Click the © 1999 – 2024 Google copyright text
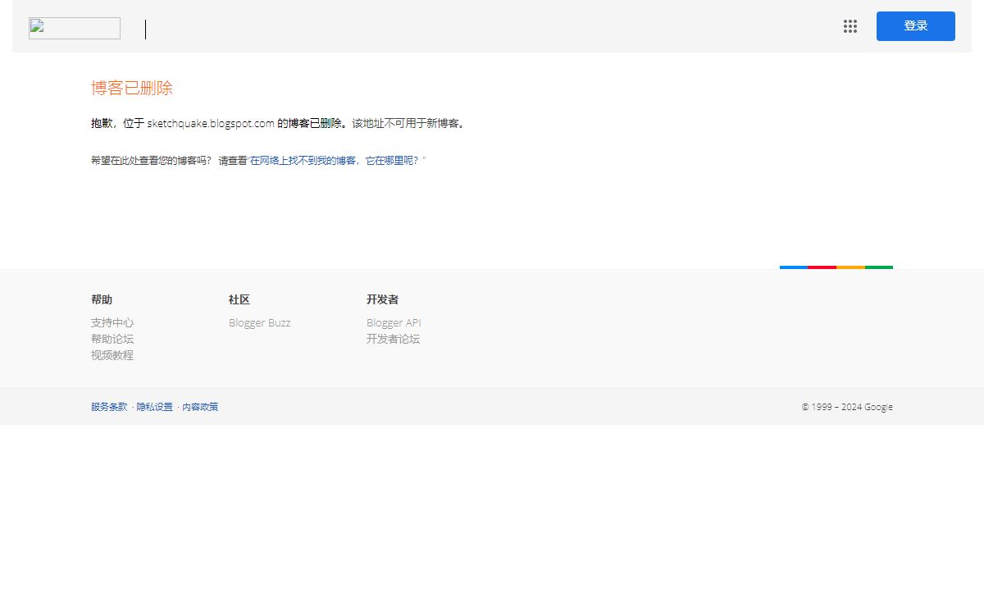984x607 pixels. pyautogui.click(x=847, y=407)
